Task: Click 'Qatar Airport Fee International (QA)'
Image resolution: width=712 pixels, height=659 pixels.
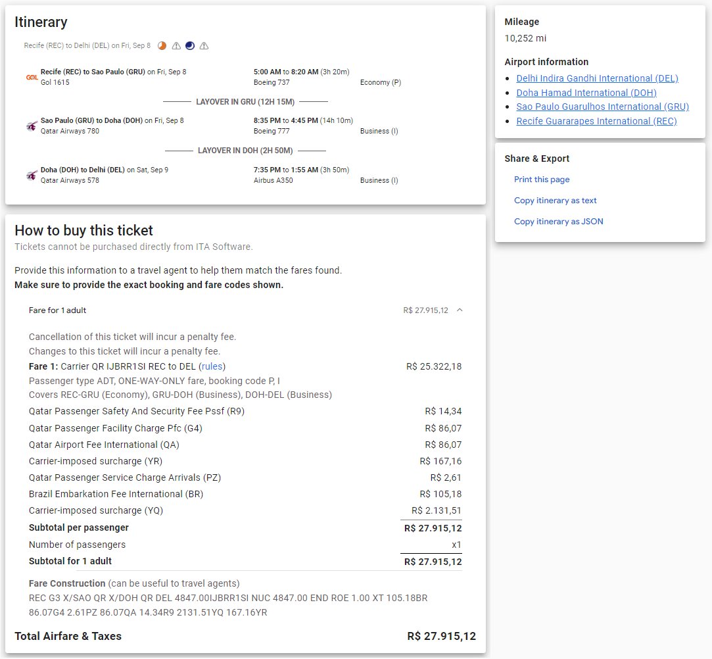Action: 104,445
